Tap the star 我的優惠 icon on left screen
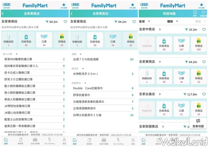 pyautogui.click(x=64, y=6)
